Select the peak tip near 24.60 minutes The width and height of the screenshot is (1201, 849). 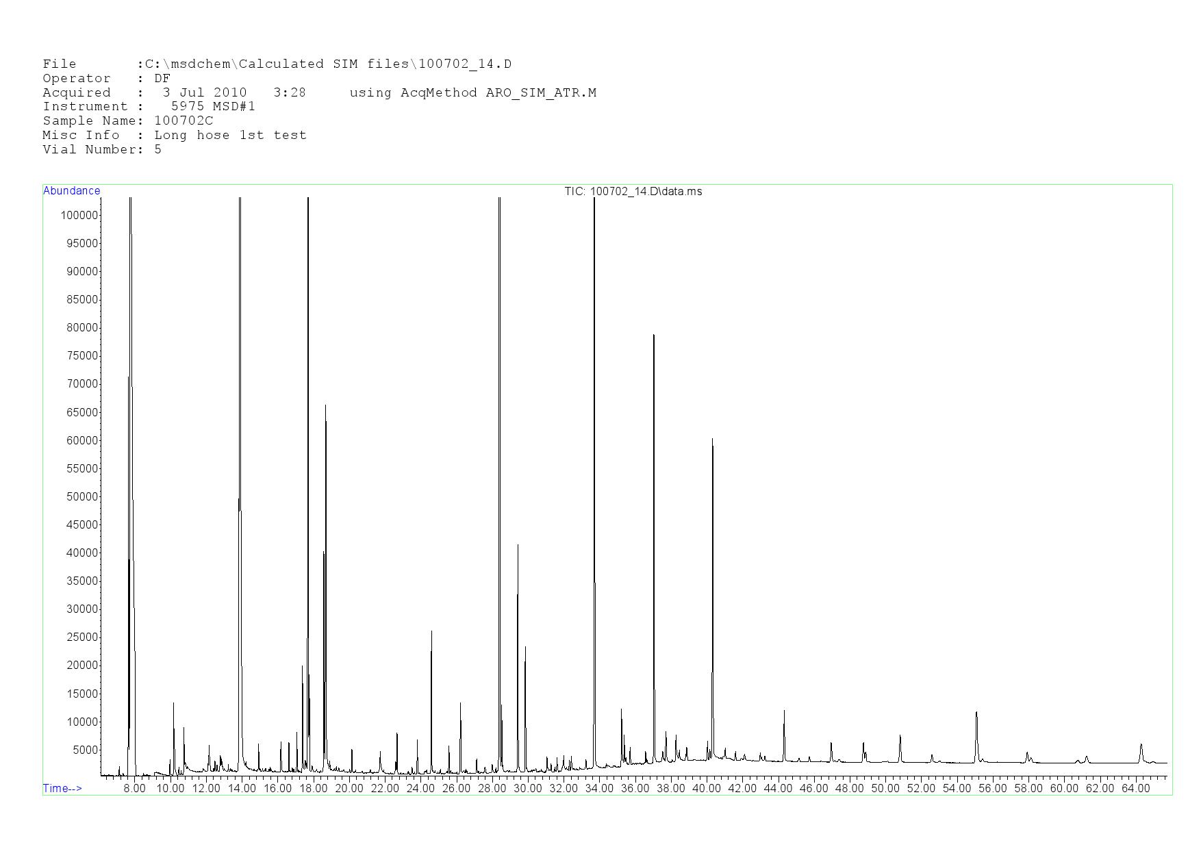coord(431,632)
